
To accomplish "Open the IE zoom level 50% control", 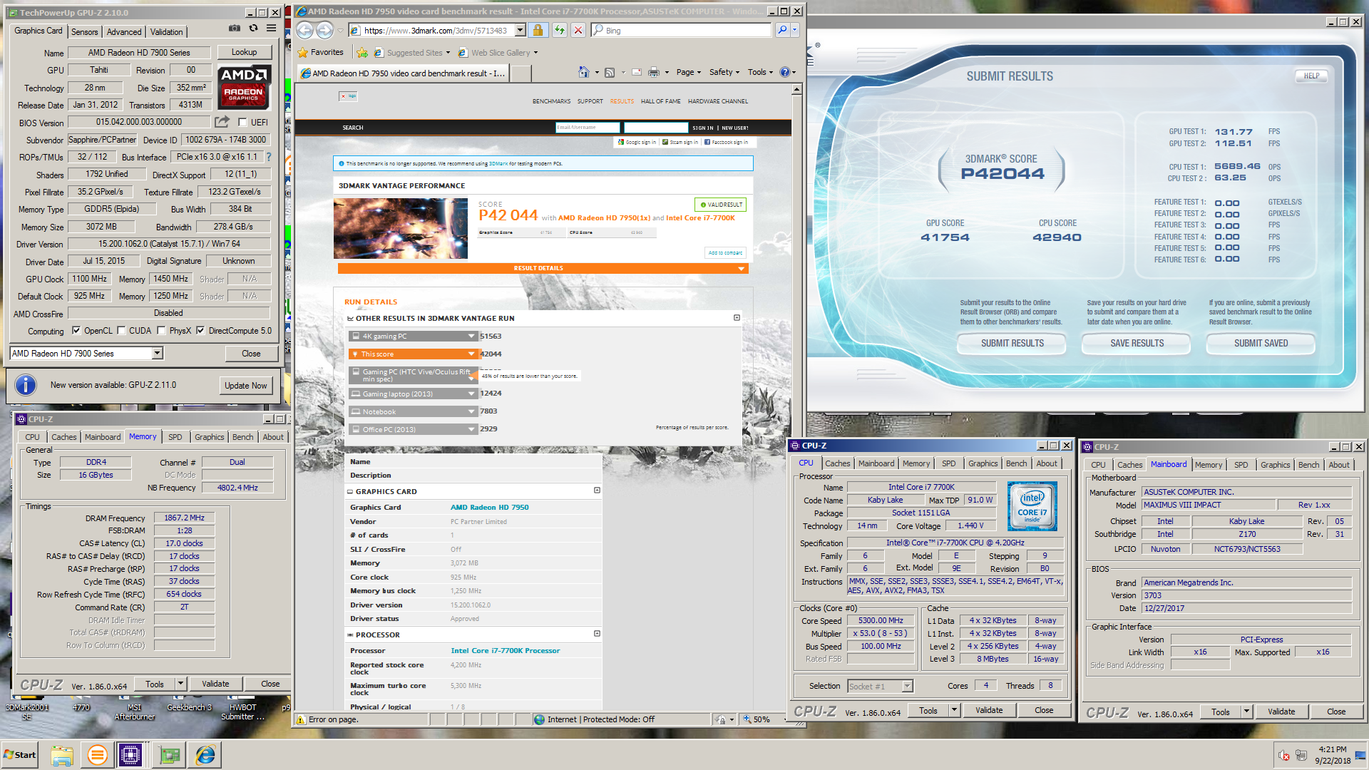I will point(762,719).
